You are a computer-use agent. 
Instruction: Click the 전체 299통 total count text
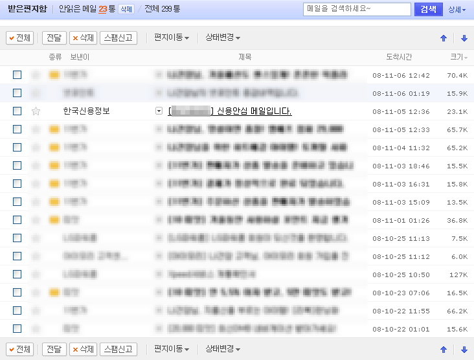pos(163,9)
